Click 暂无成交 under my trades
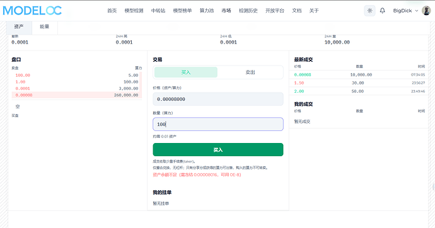The width and height of the screenshot is (435, 228). click(302, 122)
